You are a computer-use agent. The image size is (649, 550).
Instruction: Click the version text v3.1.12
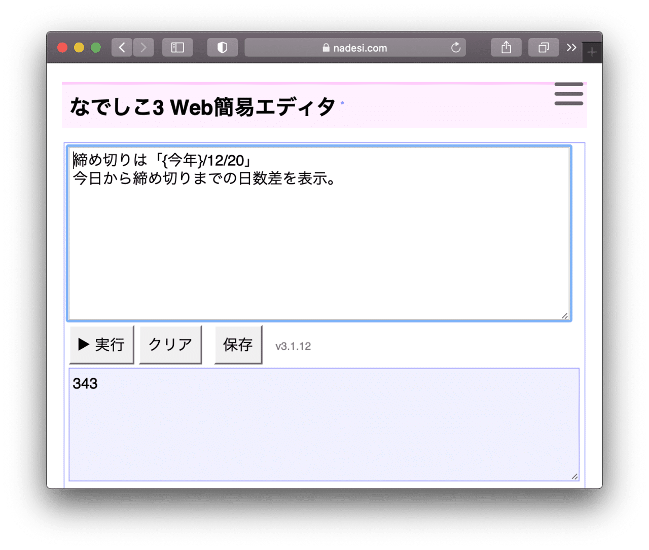[293, 346]
